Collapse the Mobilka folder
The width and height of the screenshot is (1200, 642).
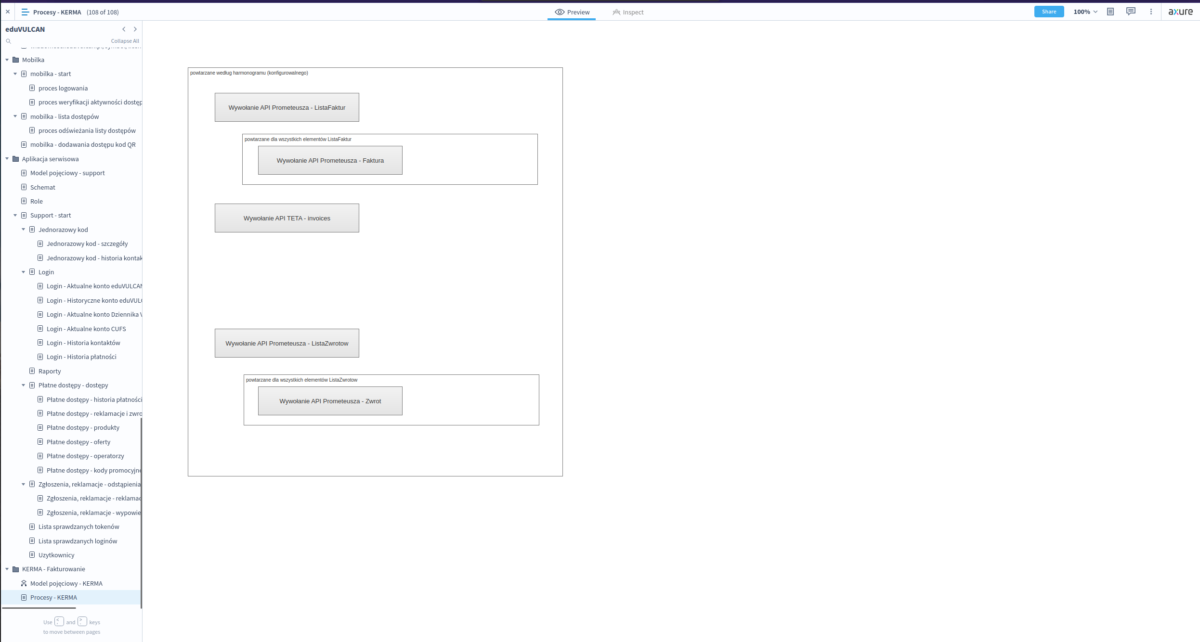point(7,60)
